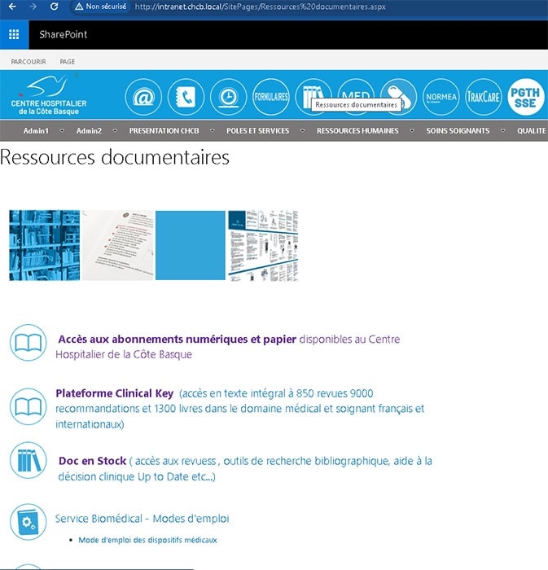Click the Doc en Stock books icon
The width and height of the screenshot is (548, 570).
(x=28, y=461)
